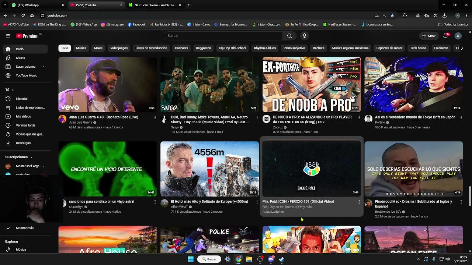Activate voice search microphone
472x265 pixels.
click(304, 36)
